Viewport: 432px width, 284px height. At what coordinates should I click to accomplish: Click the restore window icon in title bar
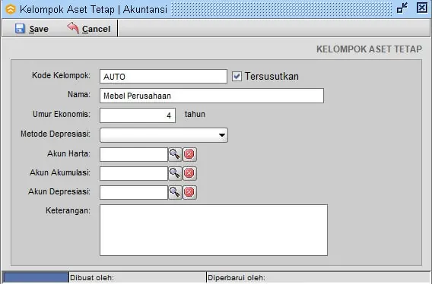click(x=402, y=8)
